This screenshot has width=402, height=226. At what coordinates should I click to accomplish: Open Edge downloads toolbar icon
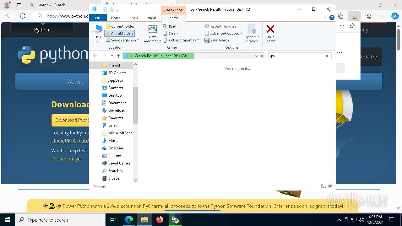(354, 16)
